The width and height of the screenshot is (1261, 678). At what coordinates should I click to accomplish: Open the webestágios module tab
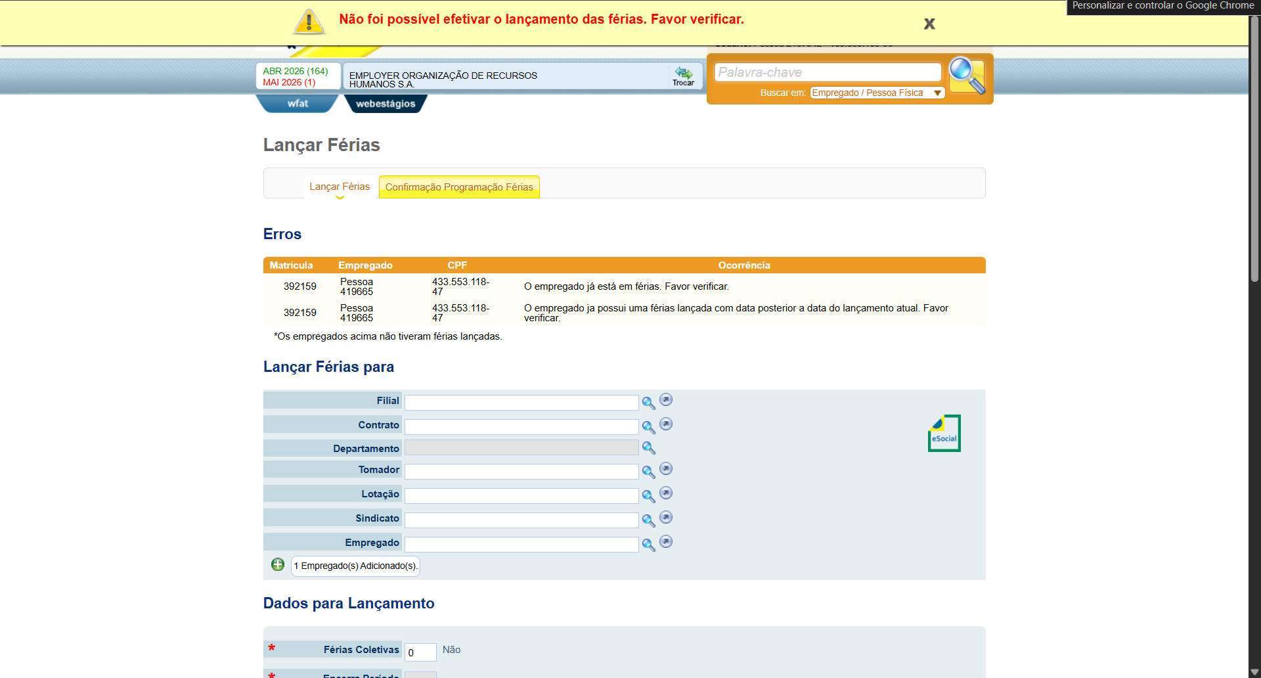[x=386, y=104]
